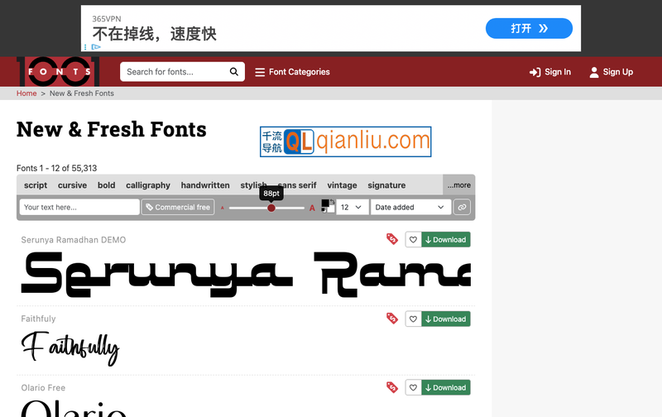Open the Faithfuly font title
The image size is (662, 417).
(38, 319)
